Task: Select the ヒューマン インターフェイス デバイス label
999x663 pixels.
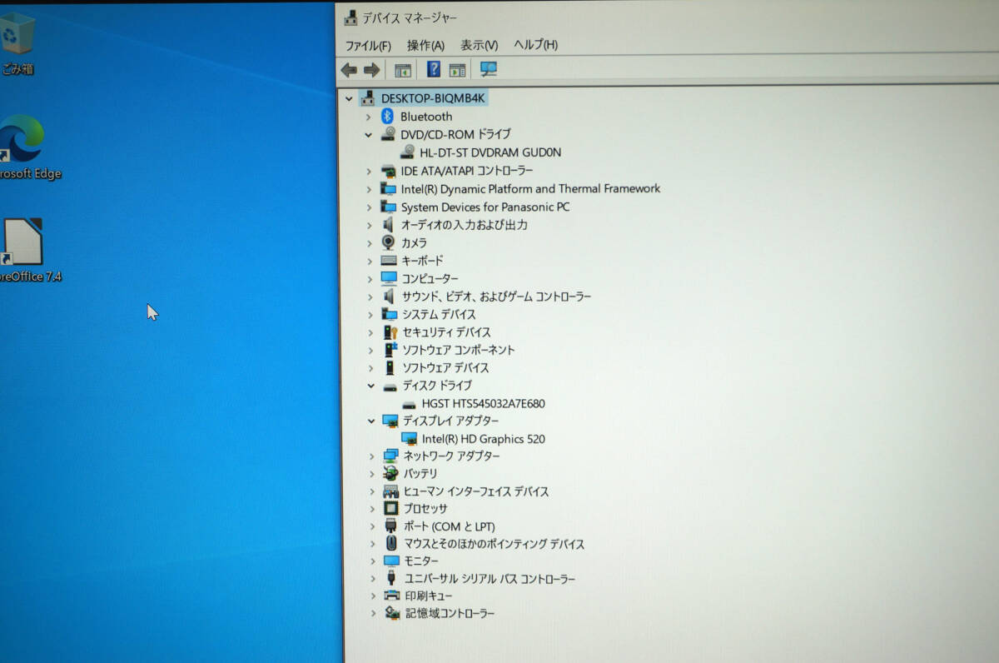Action: (x=477, y=491)
